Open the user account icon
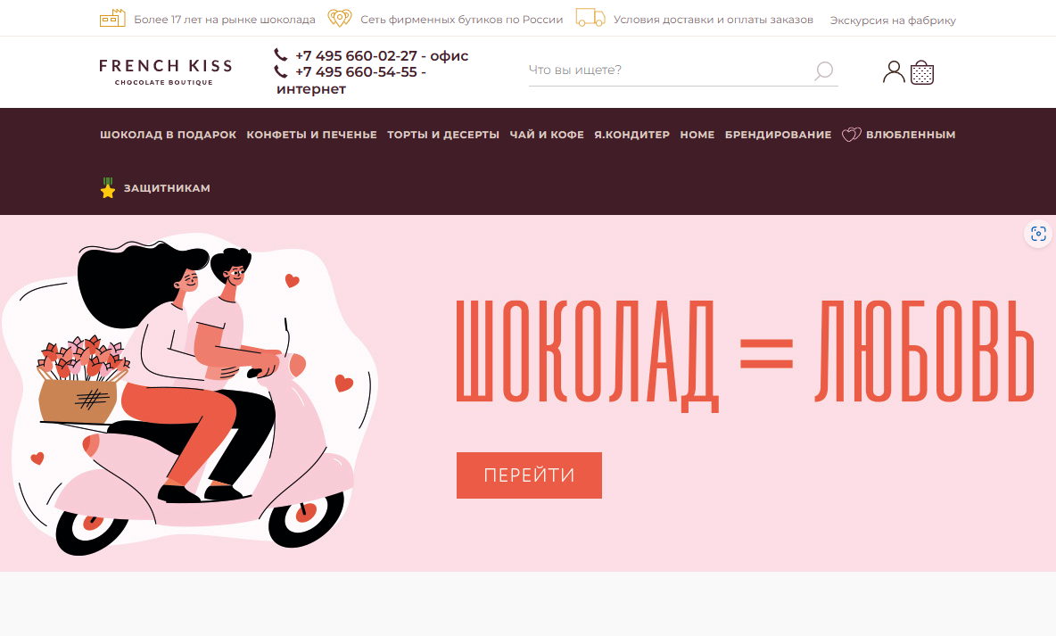 (x=894, y=71)
